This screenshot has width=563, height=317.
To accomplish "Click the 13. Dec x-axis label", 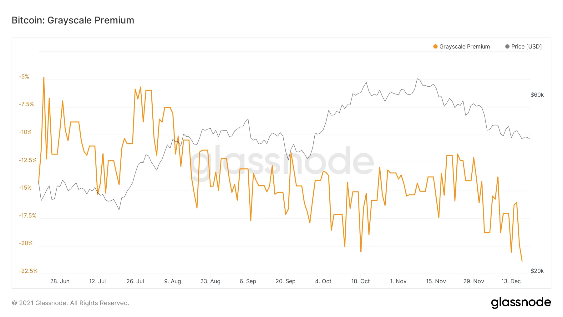I will [x=511, y=281].
